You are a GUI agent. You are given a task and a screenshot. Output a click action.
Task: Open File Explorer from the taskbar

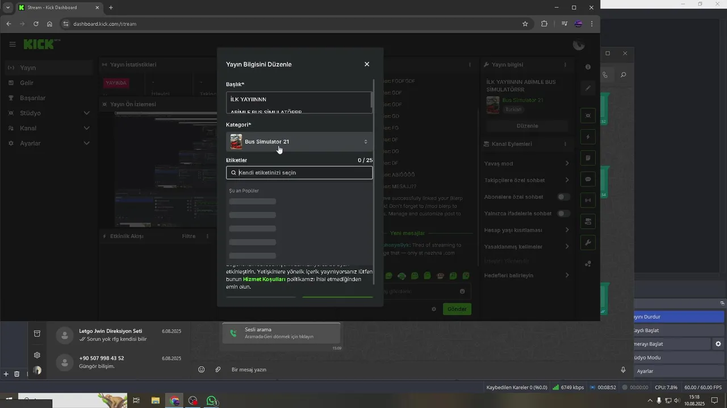155,401
